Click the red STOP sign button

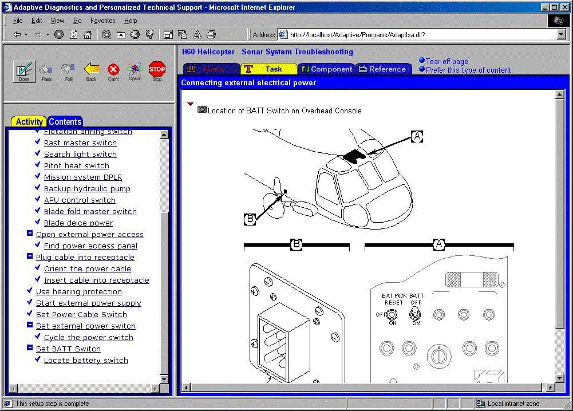click(x=157, y=70)
